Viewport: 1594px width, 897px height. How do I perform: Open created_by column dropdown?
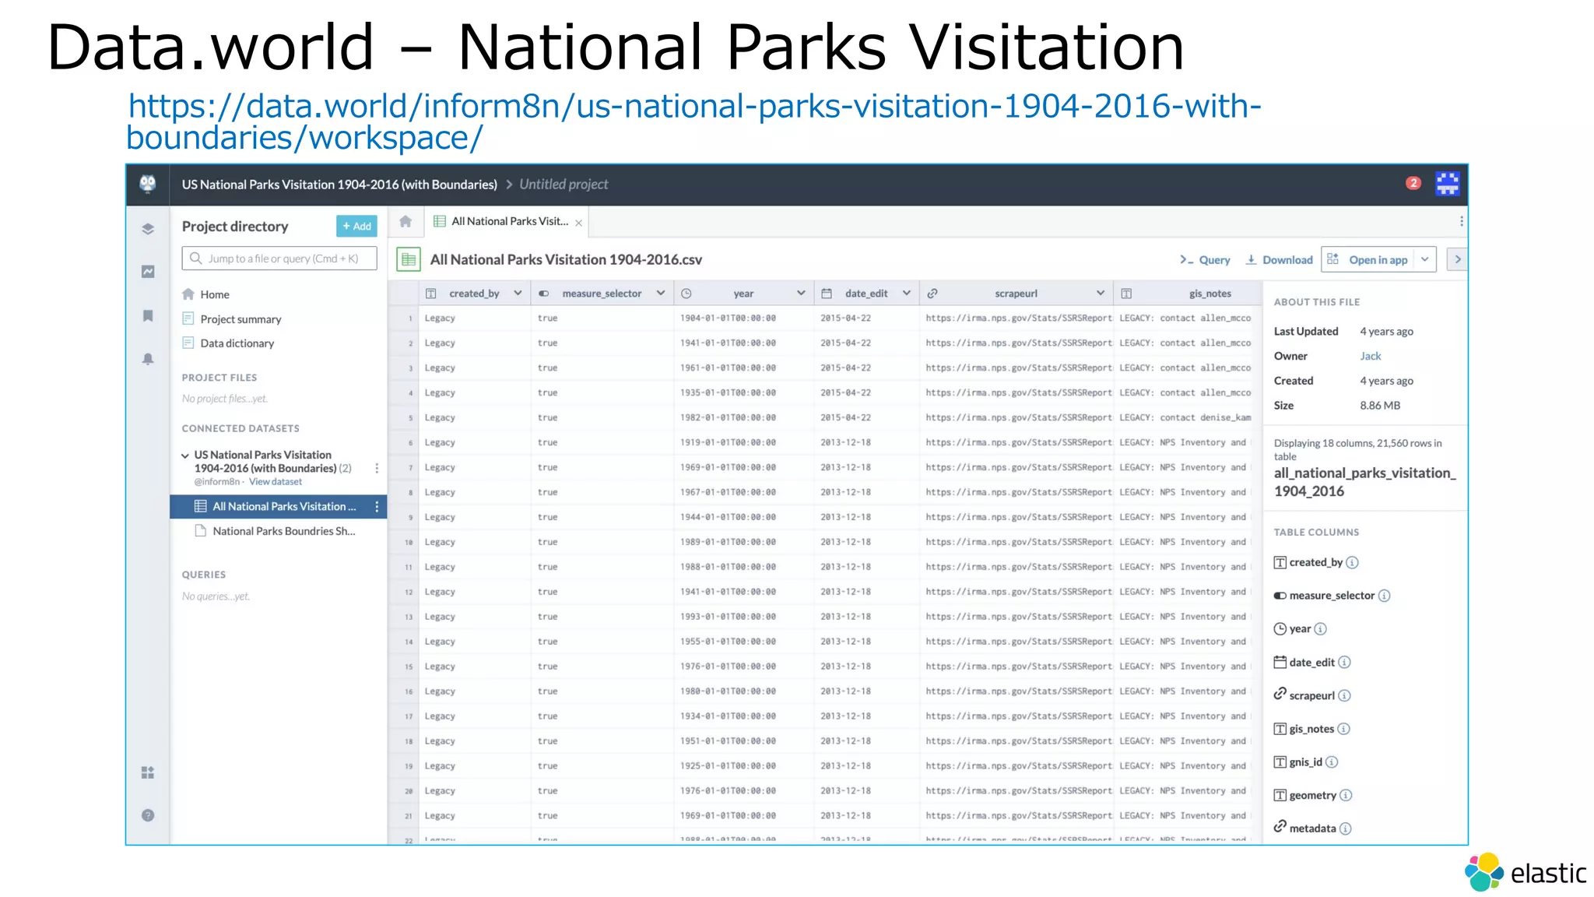518,293
